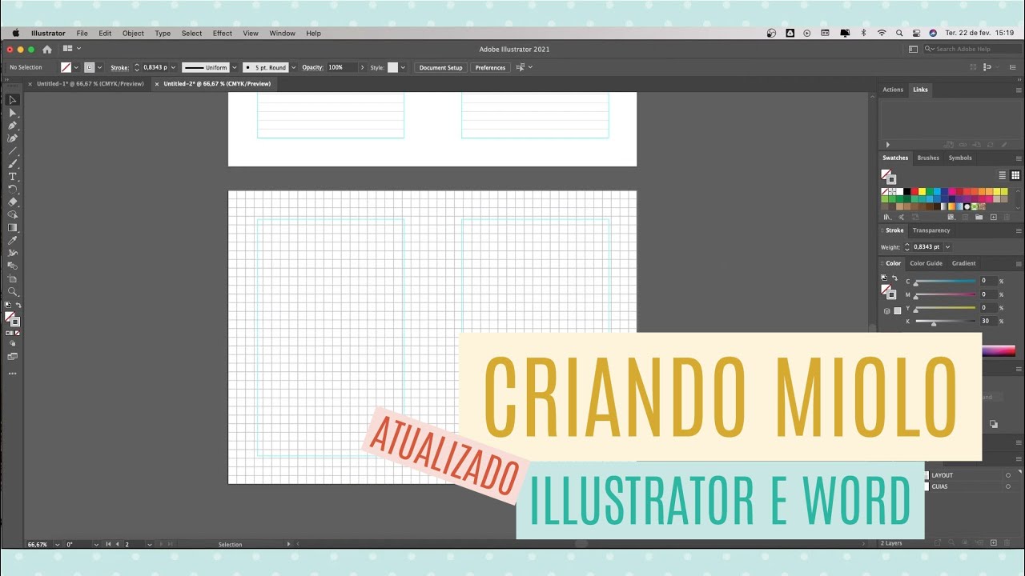
Task: Open the Uniform variable width profile dropdown
Action: click(234, 67)
